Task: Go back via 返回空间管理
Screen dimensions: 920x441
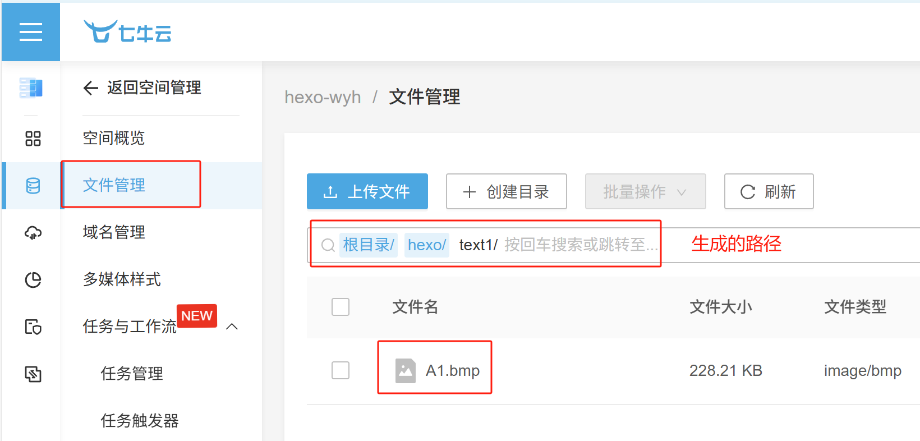Action: 142,88
